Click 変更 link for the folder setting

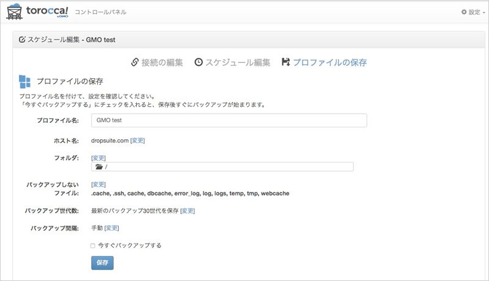point(98,158)
